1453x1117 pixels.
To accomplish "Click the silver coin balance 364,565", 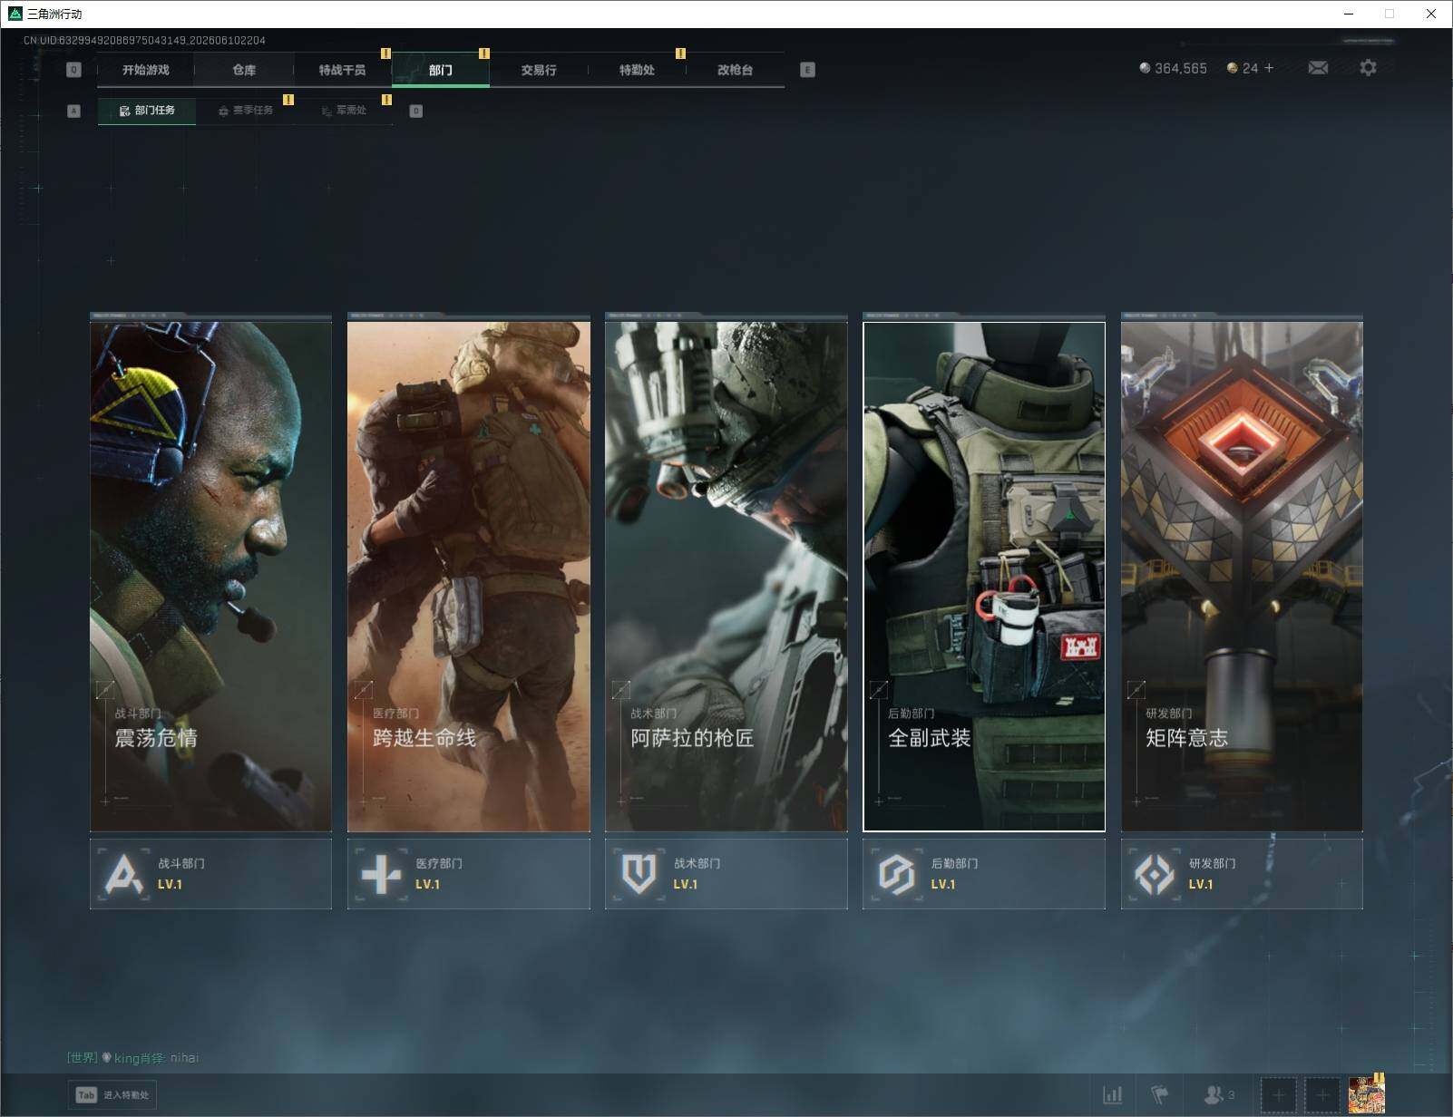I will click(1173, 68).
